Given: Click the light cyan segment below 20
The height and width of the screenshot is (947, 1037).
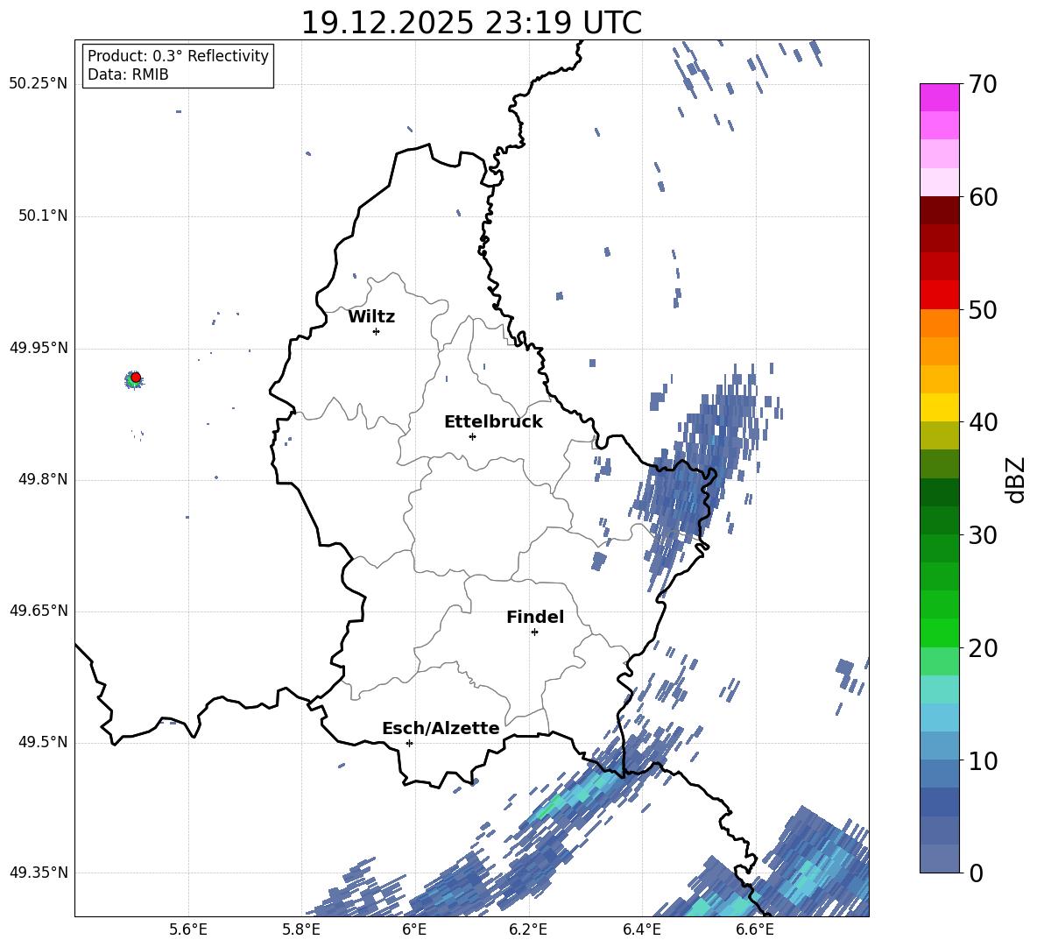Looking at the screenshot, I should point(939,689).
